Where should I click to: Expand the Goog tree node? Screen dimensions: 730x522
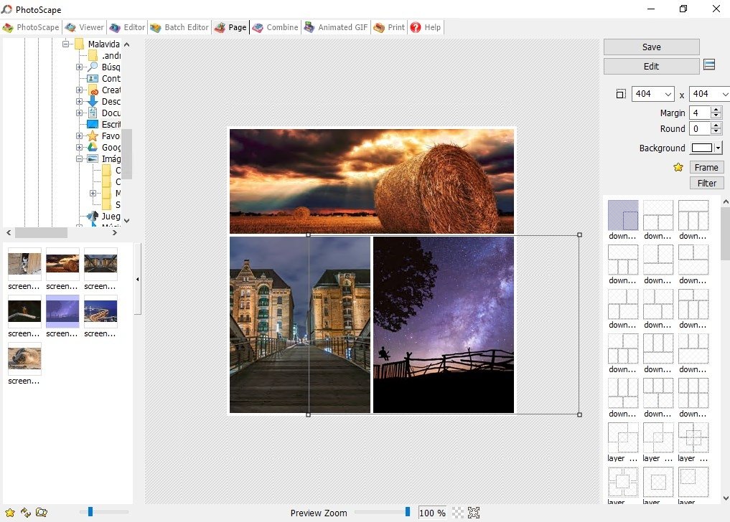click(79, 147)
